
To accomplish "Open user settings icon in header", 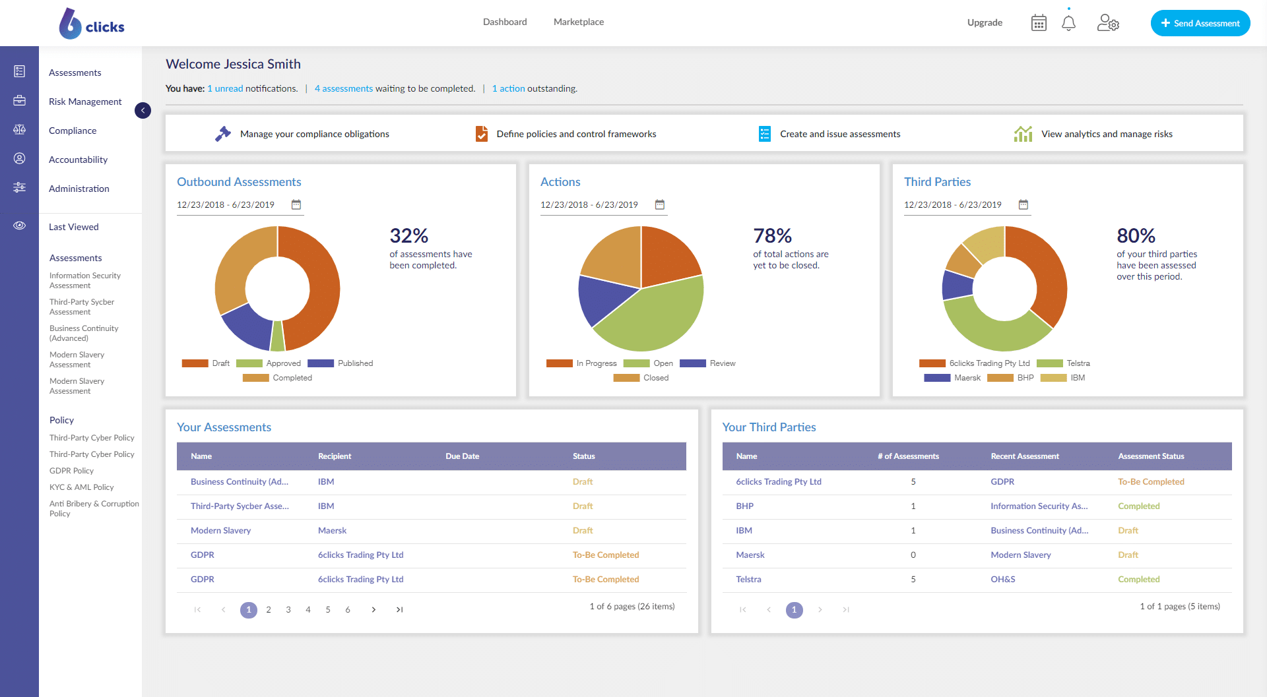I will coord(1107,23).
